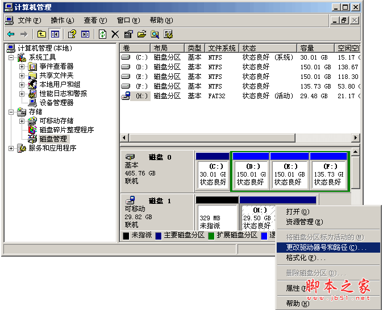Open the 窗口(W) menu
383x310 pixels.
128,20
